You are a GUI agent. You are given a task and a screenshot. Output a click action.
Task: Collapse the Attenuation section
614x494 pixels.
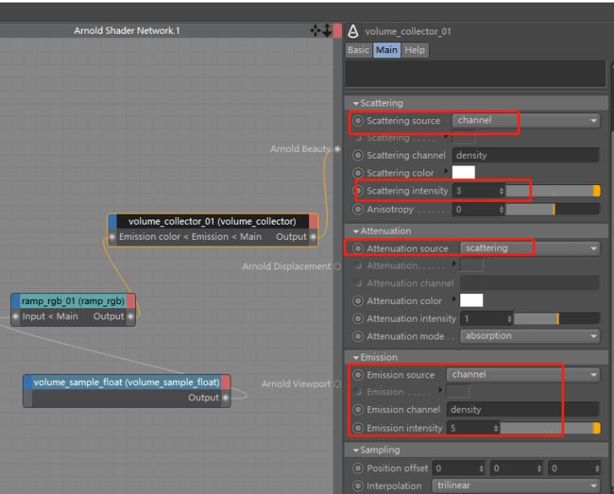355,231
